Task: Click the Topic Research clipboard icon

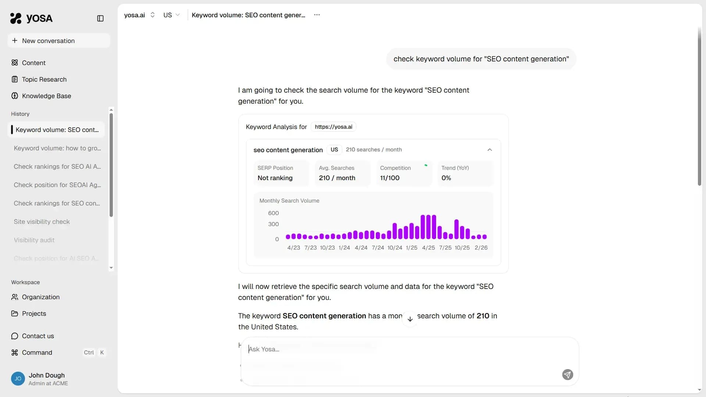Action: (x=15, y=79)
